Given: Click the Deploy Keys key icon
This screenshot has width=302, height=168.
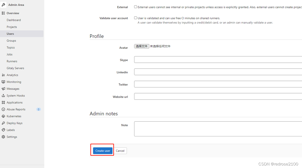Looking at the screenshot, I should pos(4,123).
